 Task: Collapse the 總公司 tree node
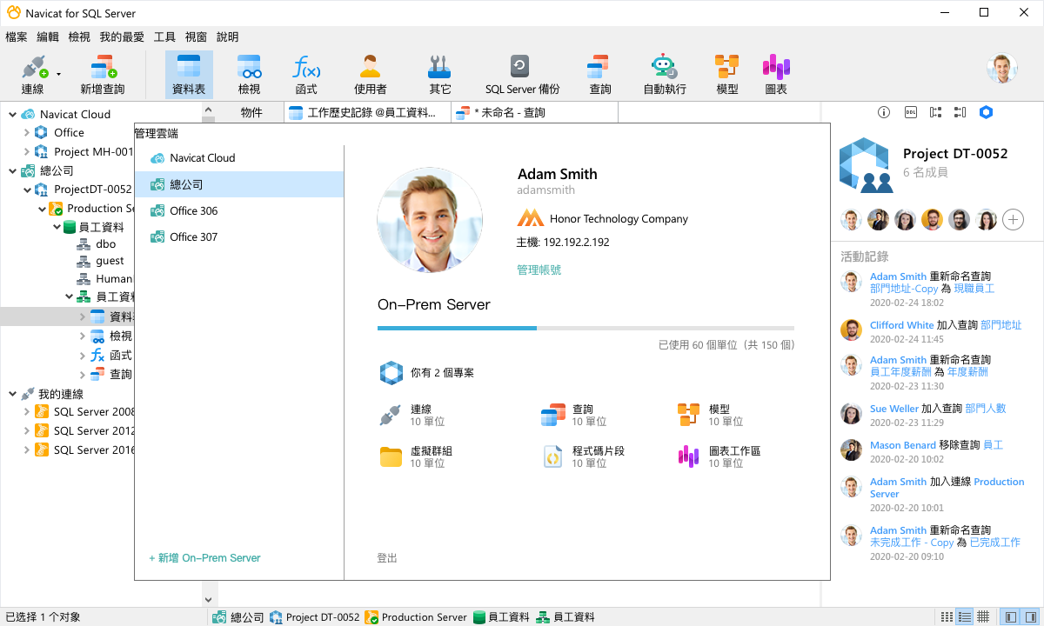tap(12, 170)
